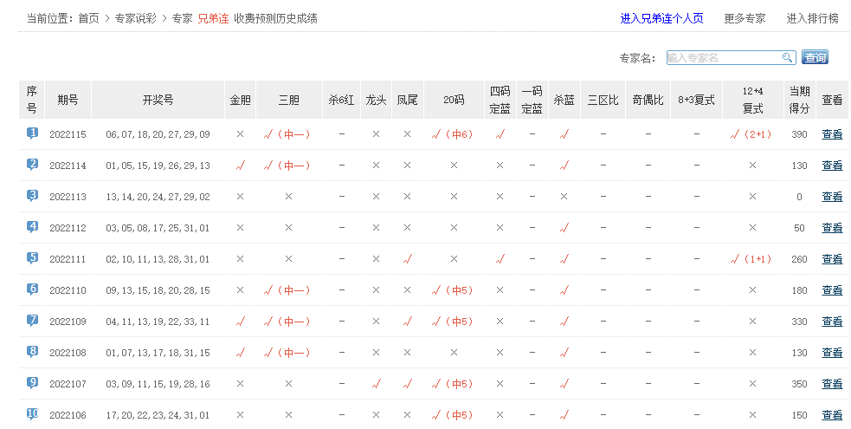Go to 更多专家 page
851x429 pixels.
click(x=745, y=18)
